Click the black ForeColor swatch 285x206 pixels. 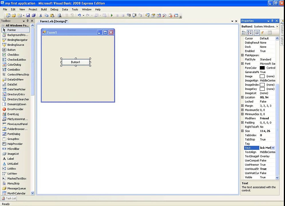(262, 68)
